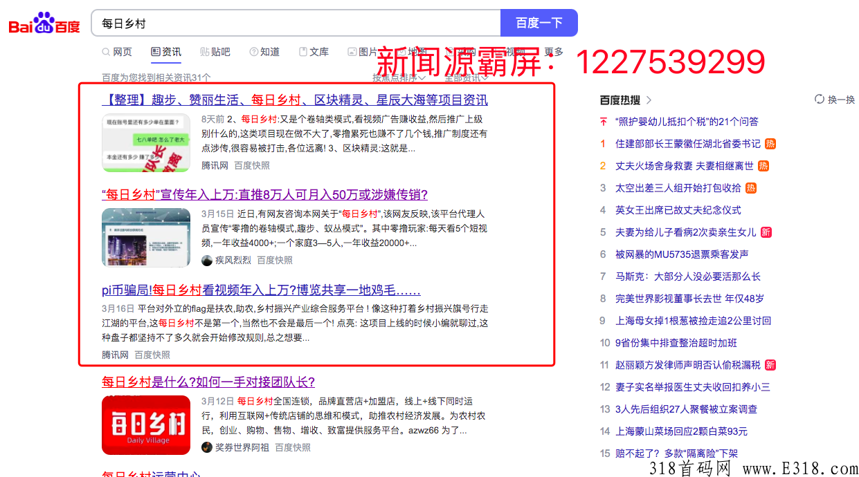The height and width of the screenshot is (477, 859).
Task: Open hot search 妻子实名举报医生丈夫收回扣养小三
Action: (x=693, y=387)
